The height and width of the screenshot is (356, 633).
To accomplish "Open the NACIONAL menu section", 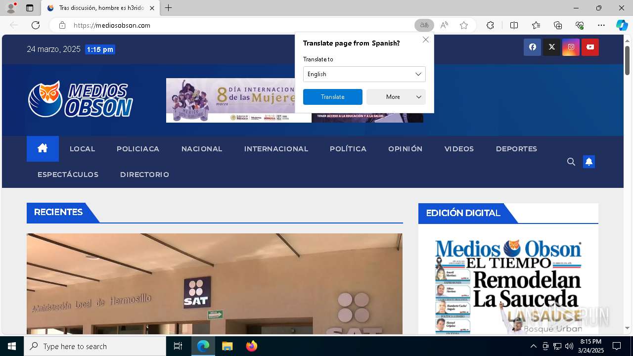I will [x=202, y=149].
